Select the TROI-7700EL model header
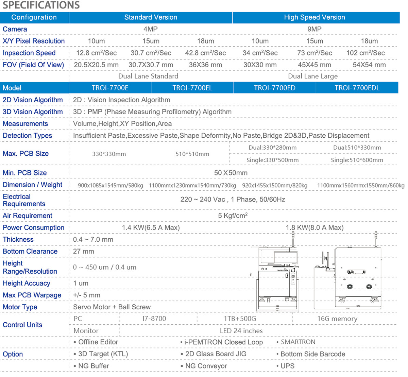 coord(192,87)
